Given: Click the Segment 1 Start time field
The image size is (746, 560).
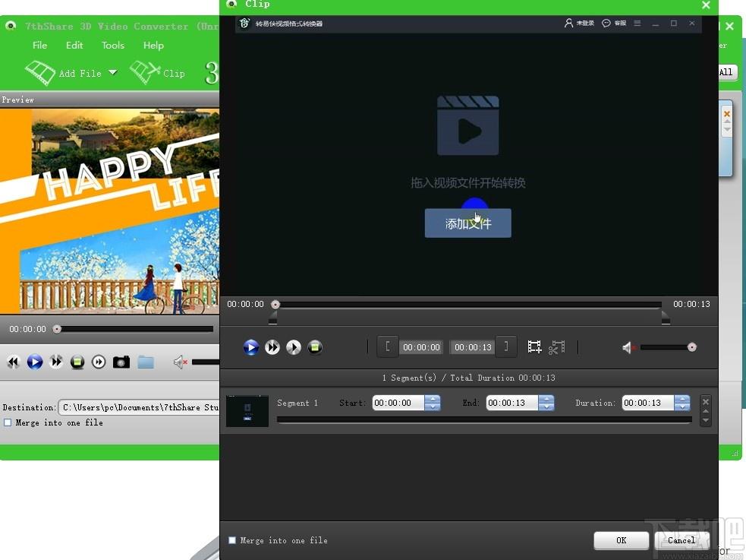Looking at the screenshot, I should point(398,403).
